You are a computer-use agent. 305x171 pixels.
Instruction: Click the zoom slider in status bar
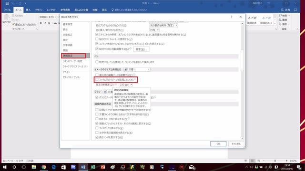(x=275, y=161)
